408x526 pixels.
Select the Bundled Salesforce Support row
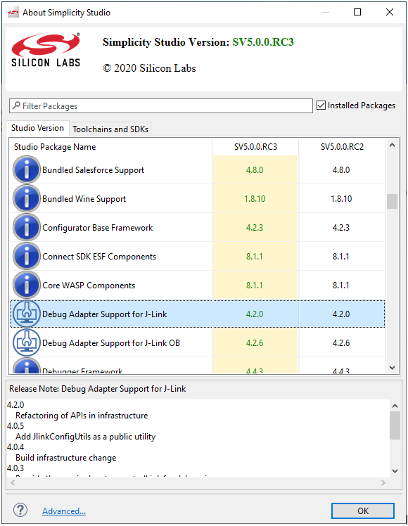tap(198, 169)
